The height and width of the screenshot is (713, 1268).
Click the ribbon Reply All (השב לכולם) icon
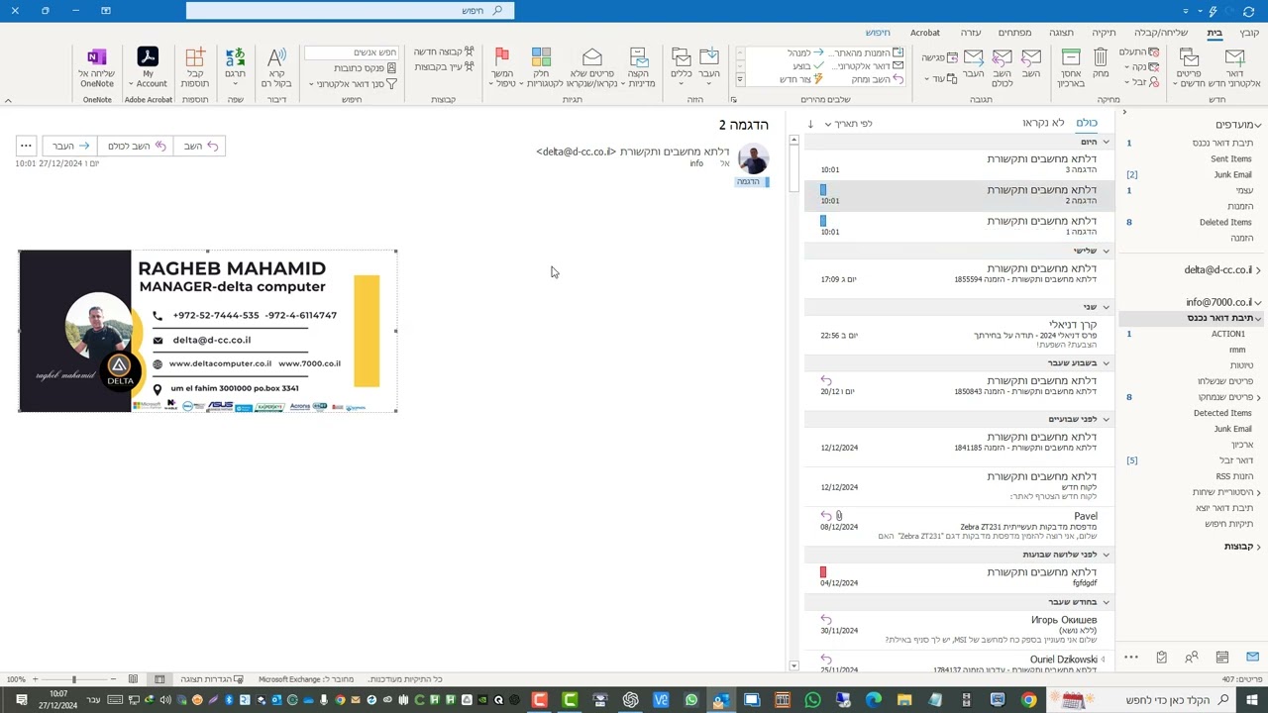click(x=1003, y=57)
